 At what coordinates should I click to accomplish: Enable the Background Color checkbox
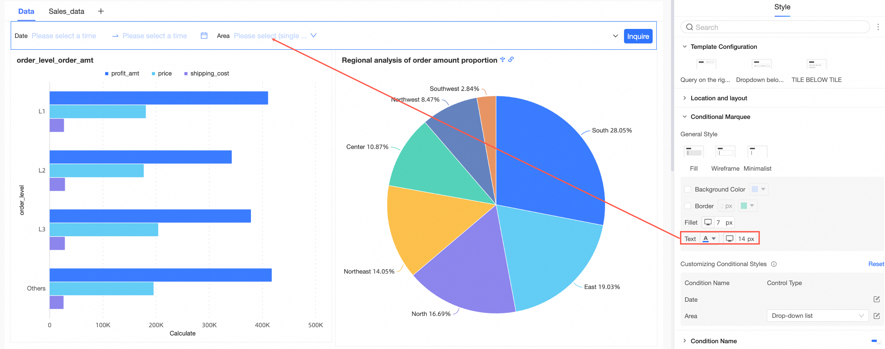point(687,189)
